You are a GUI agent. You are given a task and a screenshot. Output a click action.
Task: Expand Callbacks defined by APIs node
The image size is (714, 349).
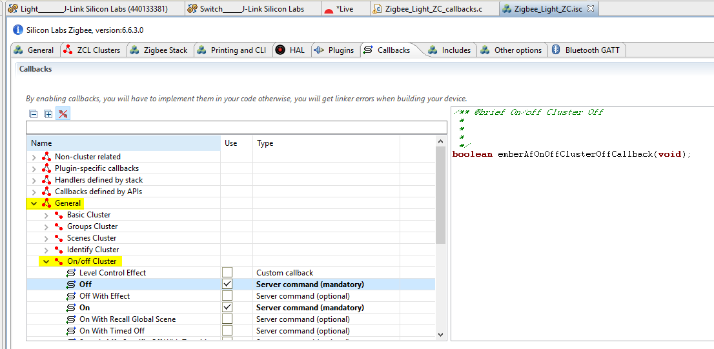click(34, 192)
